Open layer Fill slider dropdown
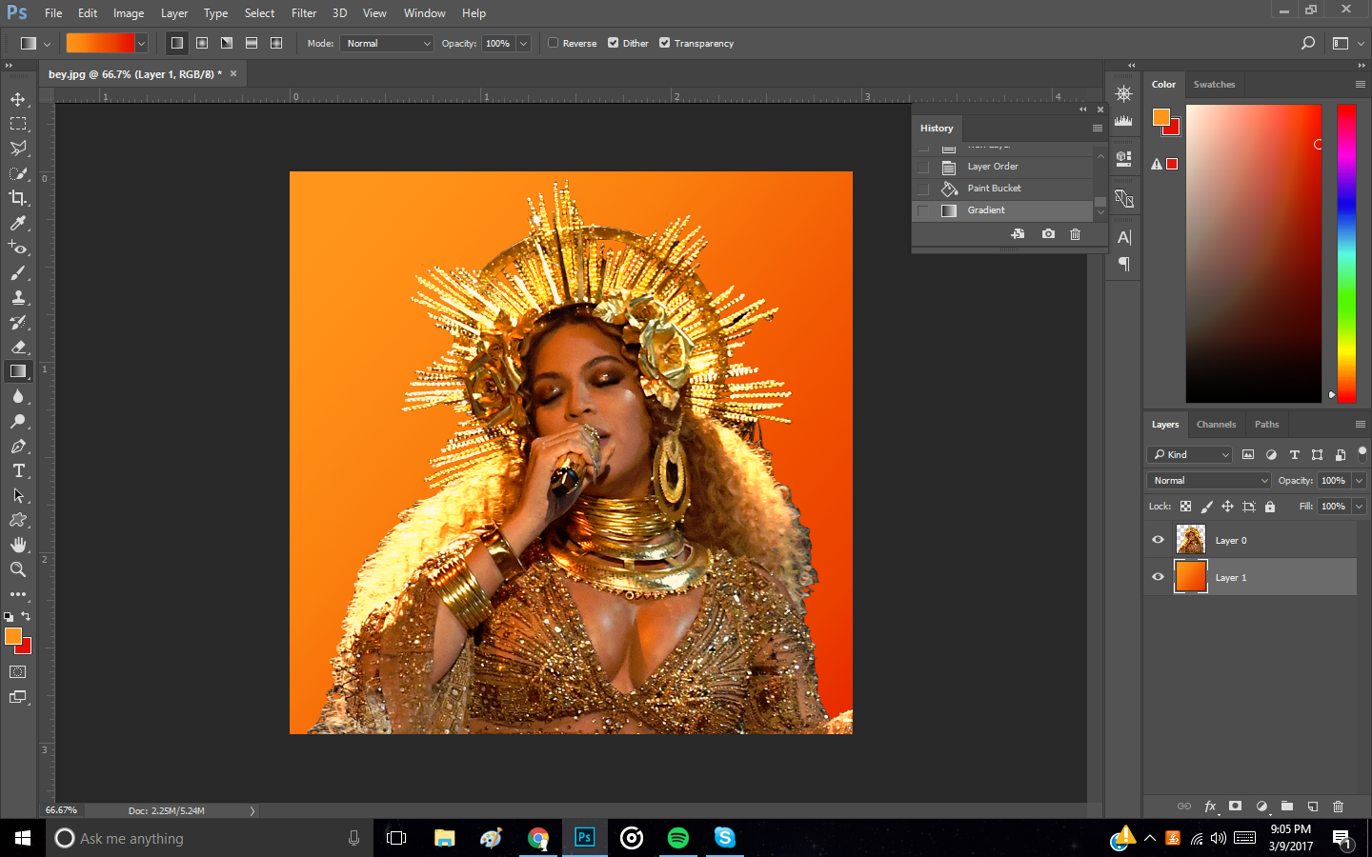The image size is (1372, 857). pos(1360,507)
